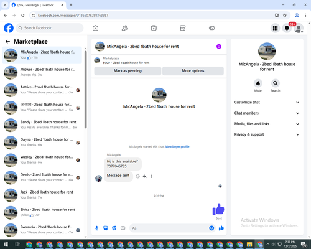
Task: Open the Elvira conversation
Action: tap(42, 213)
